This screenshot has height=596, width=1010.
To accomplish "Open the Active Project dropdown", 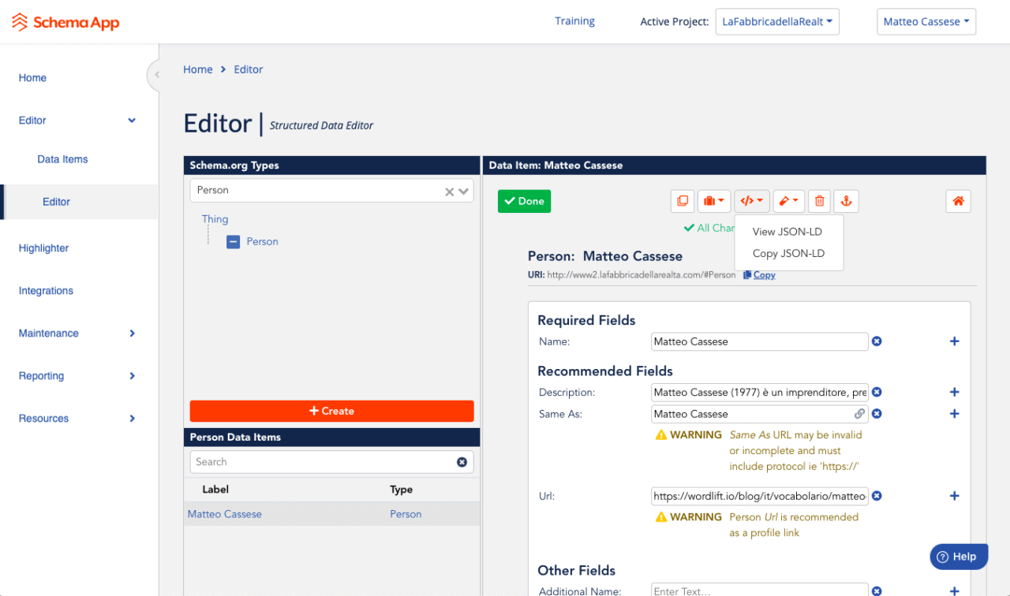I will [776, 21].
